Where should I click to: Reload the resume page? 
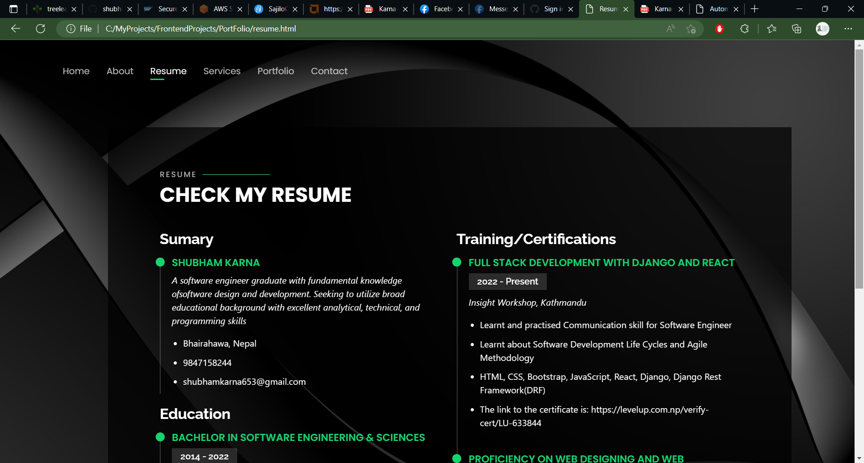40,29
